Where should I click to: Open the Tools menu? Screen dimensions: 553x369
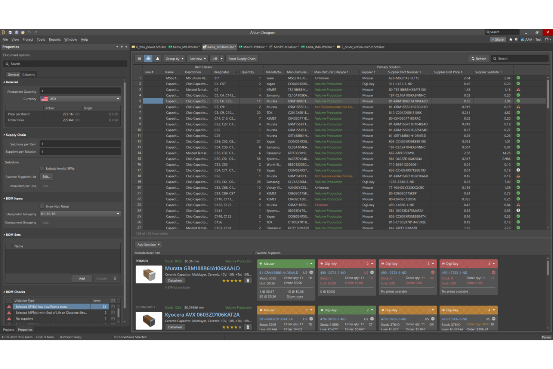tap(41, 39)
